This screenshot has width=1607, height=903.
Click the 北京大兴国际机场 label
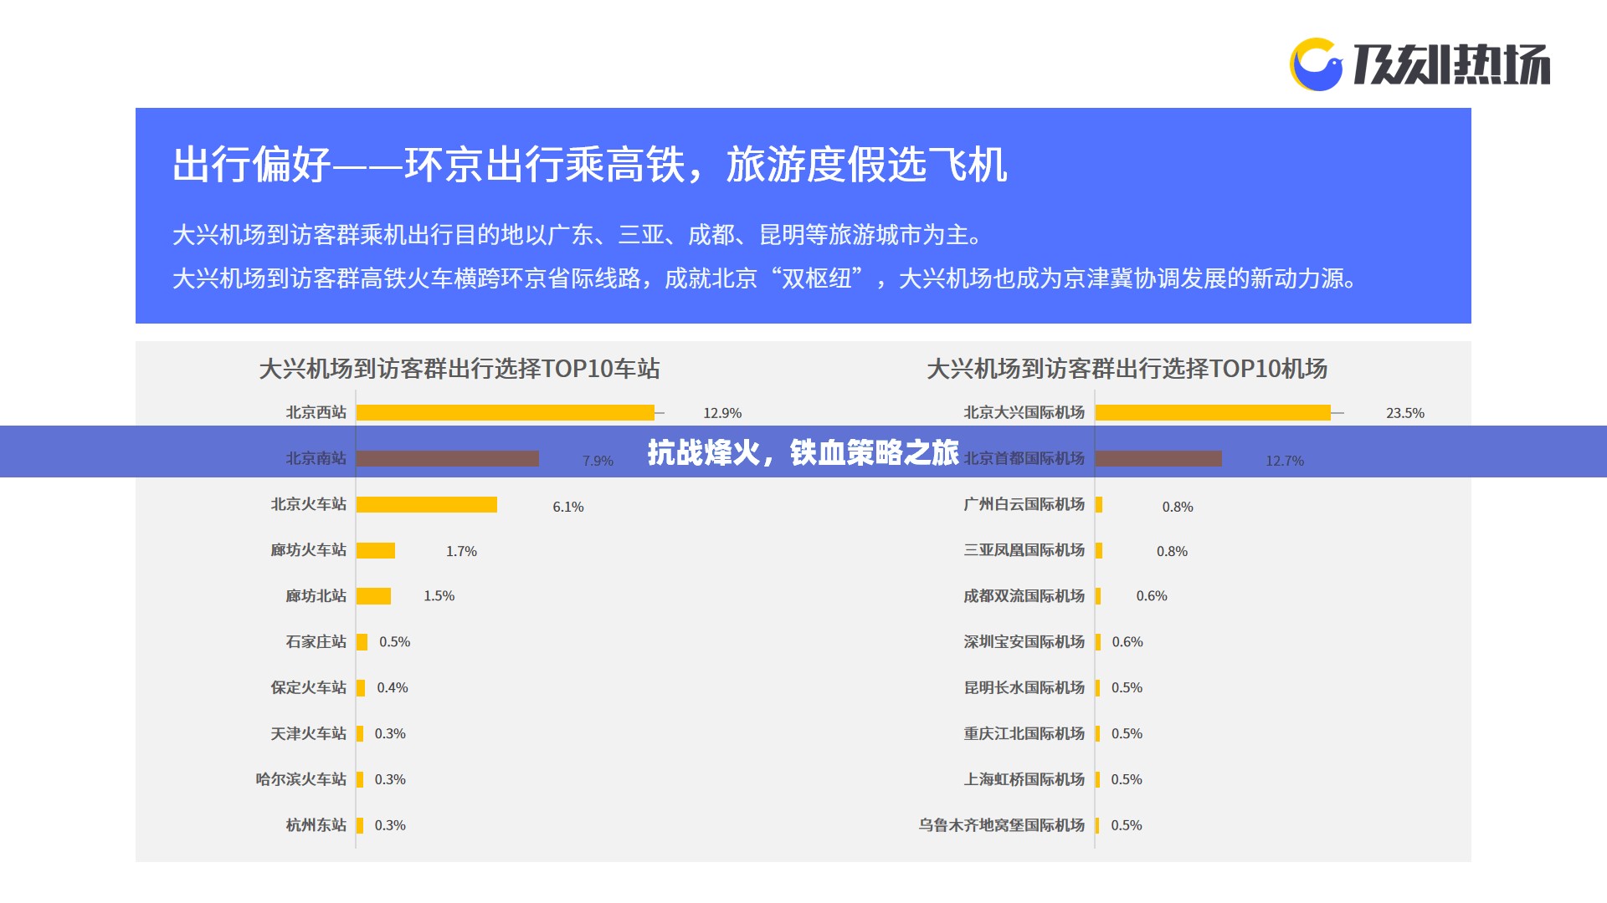pos(1024,412)
